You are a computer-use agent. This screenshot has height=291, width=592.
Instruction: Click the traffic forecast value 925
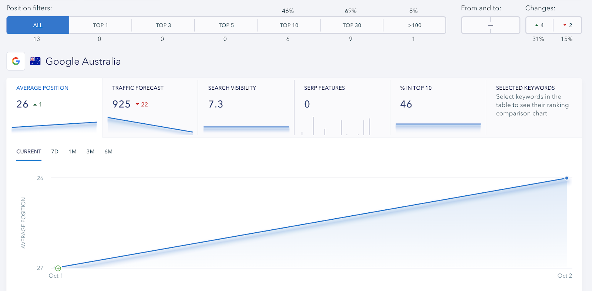(x=121, y=104)
